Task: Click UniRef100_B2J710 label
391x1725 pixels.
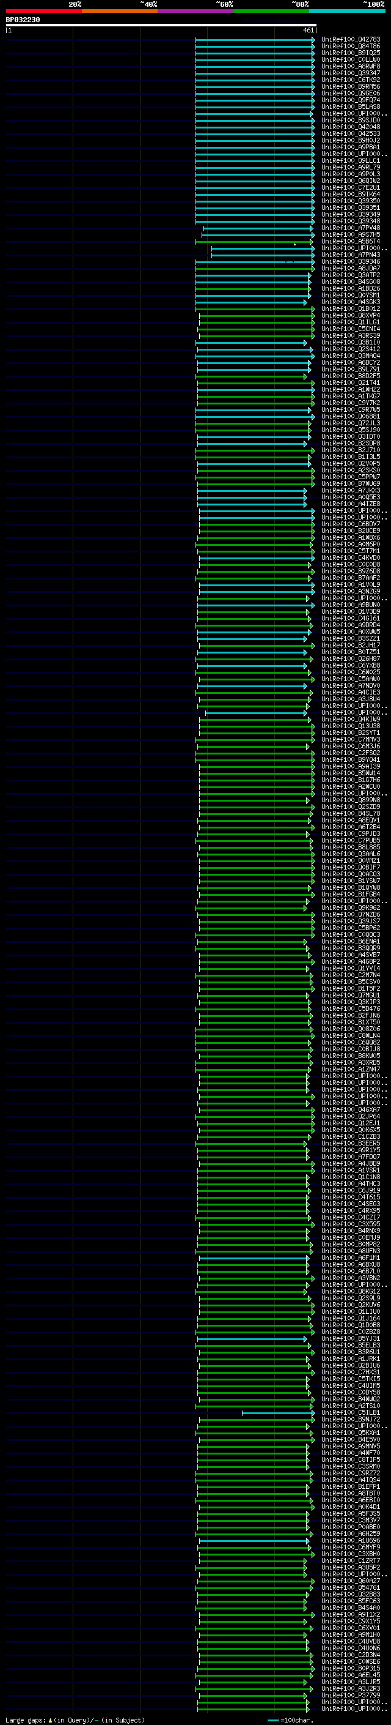Action: pos(351,450)
